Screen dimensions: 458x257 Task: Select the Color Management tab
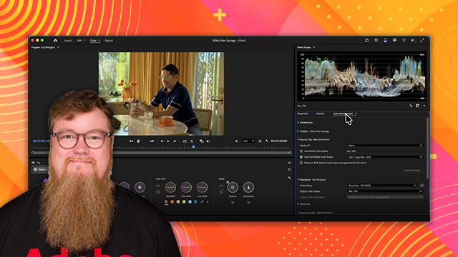coord(343,114)
